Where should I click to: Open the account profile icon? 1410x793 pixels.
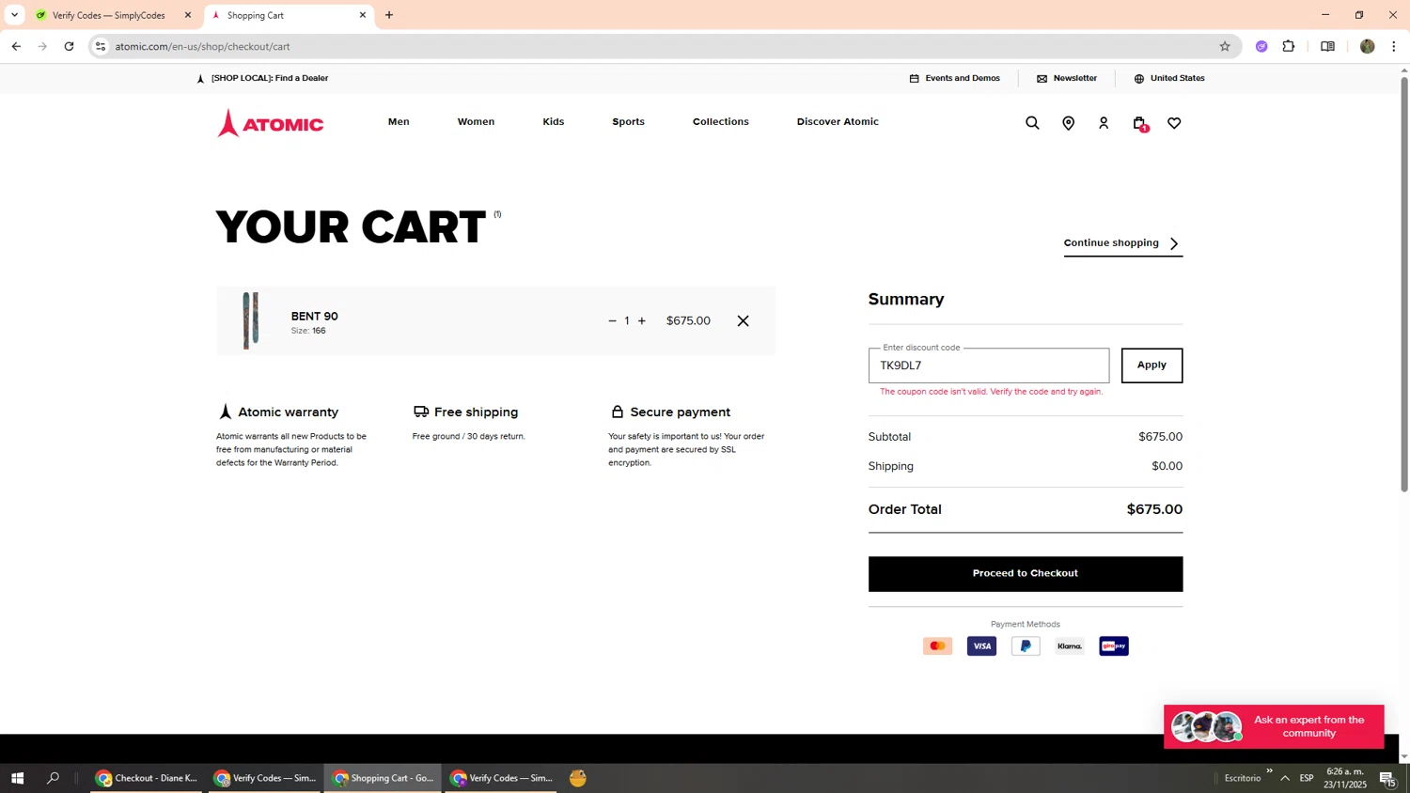point(1104,123)
